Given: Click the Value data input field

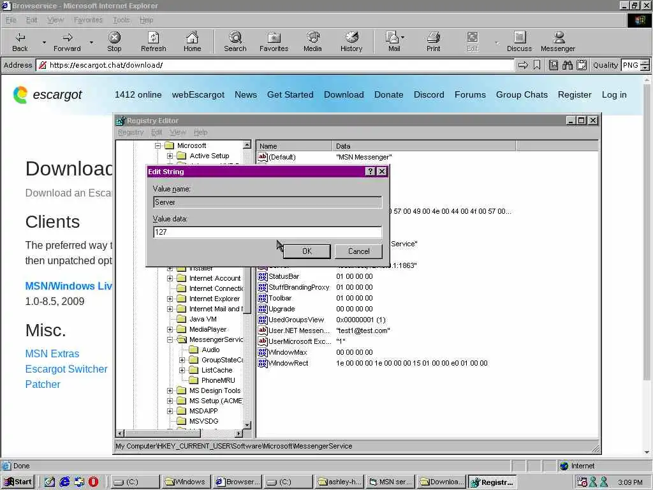Looking at the screenshot, I should coord(267,232).
